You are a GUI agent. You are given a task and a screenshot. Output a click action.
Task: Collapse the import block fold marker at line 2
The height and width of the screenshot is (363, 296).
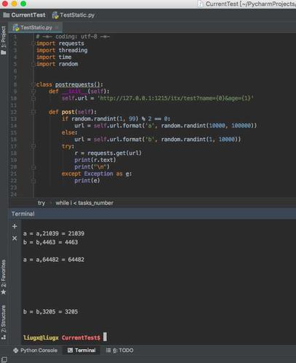point(33,44)
